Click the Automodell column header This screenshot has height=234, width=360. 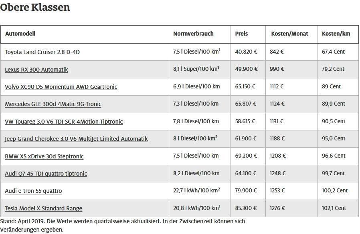pyautogui.click(x=20, y=34)
